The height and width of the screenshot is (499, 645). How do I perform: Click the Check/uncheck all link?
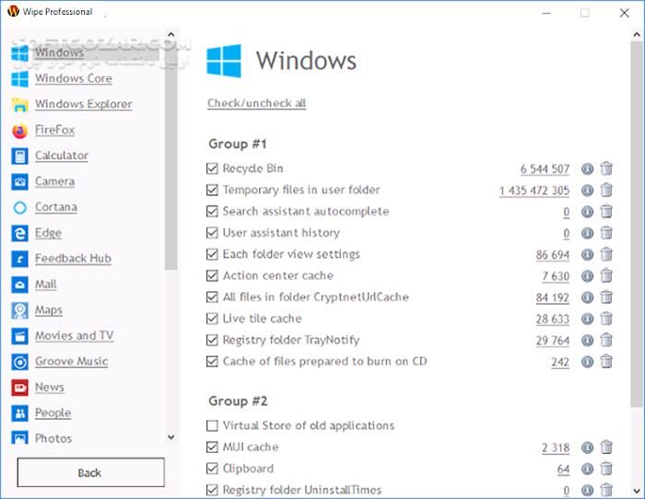tap(256, 103)
